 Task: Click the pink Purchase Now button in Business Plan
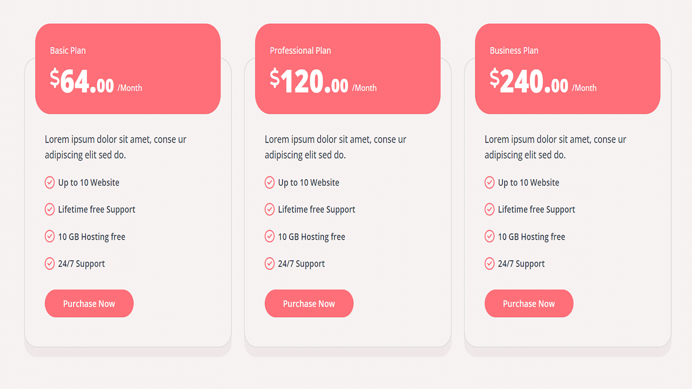[x=529, y=303]
